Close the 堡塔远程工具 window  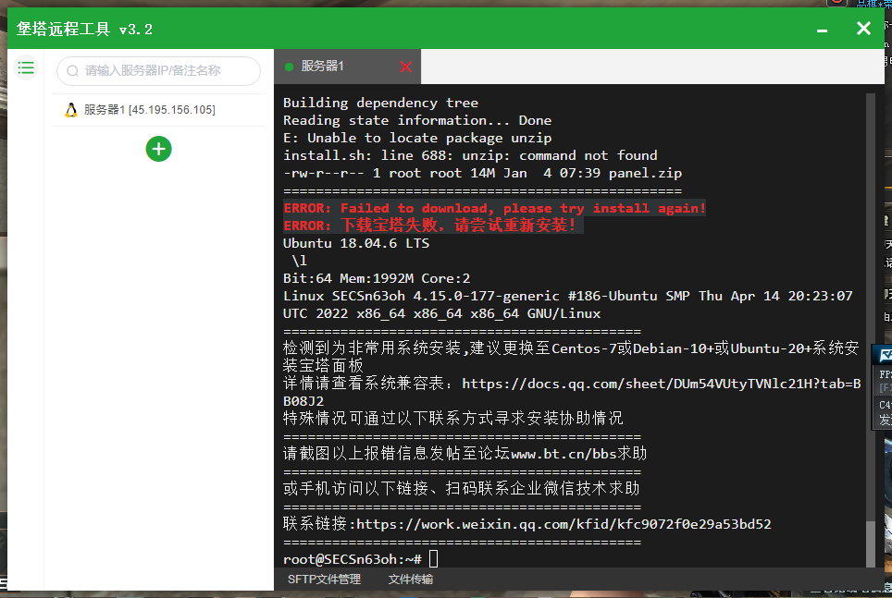coord(863,29)
